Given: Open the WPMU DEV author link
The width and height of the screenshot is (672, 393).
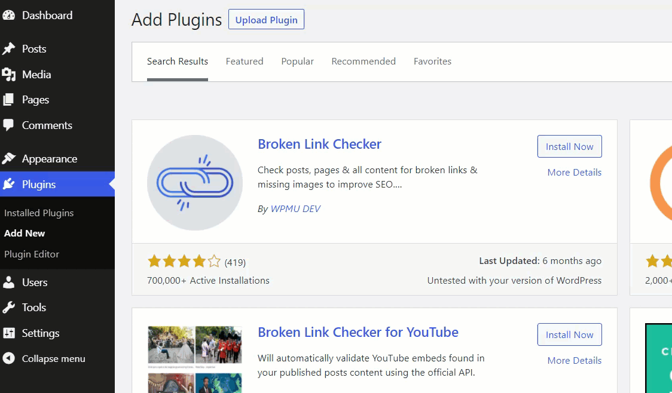Looking at the screenshot, I should (295, 209).
